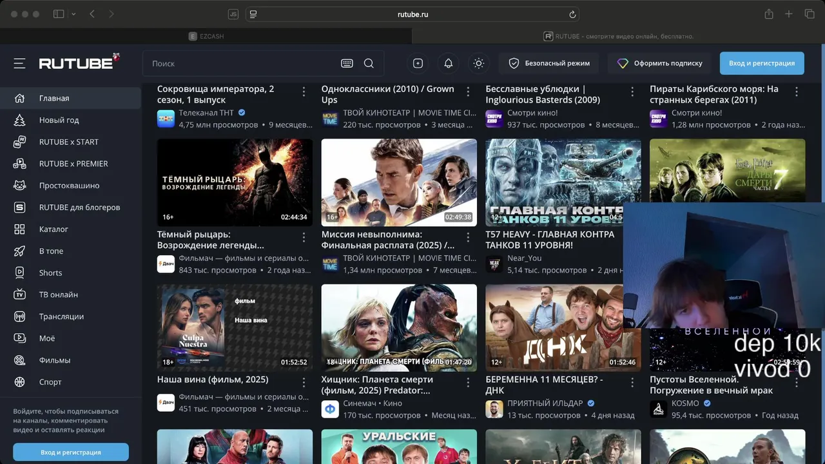825x464 pixels.
Task: Select Главная in the sidebar
Action: 70,98
